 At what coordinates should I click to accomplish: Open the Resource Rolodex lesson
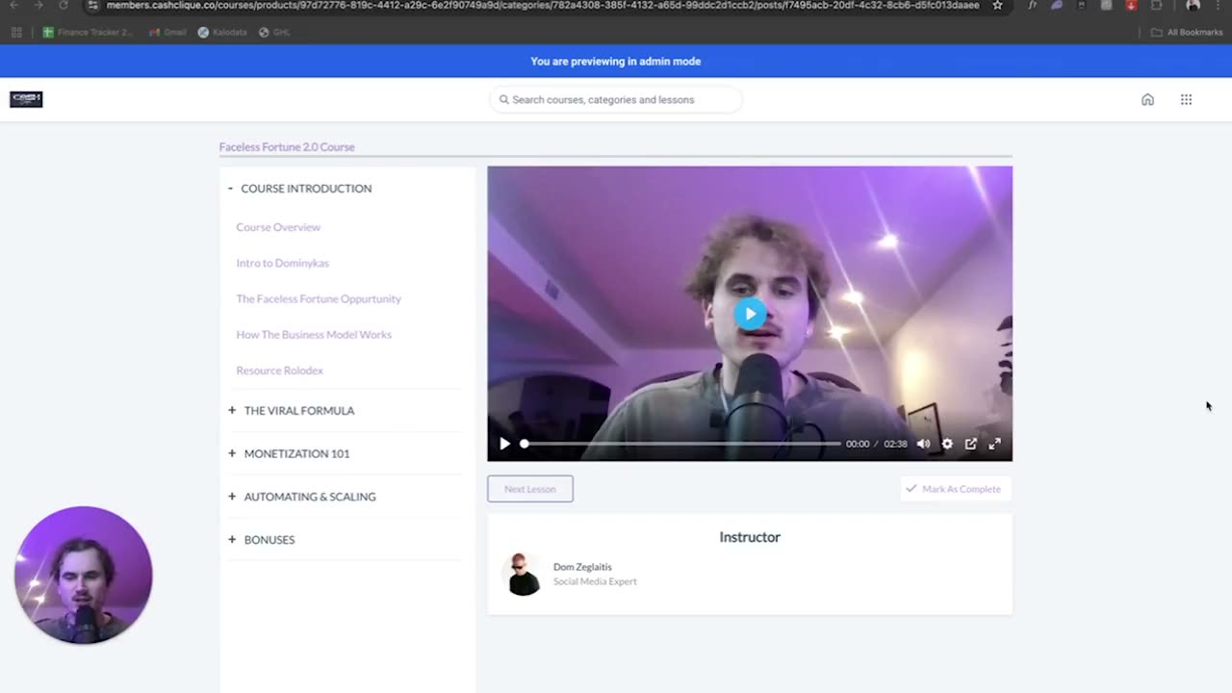pos(280,371)
